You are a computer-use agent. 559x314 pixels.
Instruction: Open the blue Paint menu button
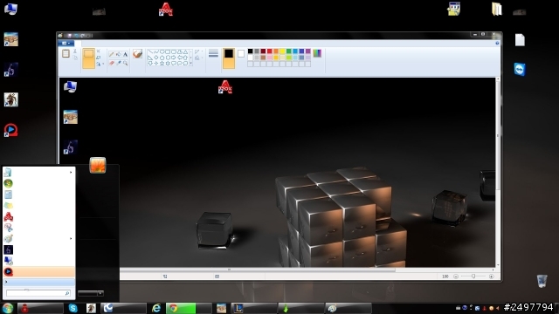[x=66, y=43]
